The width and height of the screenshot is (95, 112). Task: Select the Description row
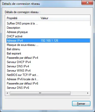coord(48,28)
